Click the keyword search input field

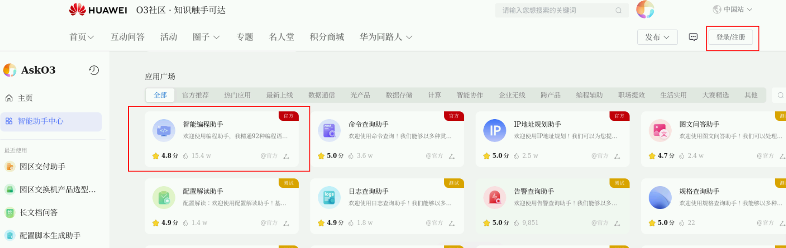562,10
